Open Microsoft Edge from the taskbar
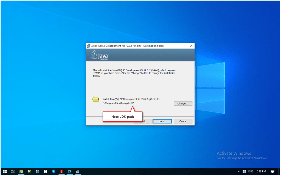 click(70, 171)
